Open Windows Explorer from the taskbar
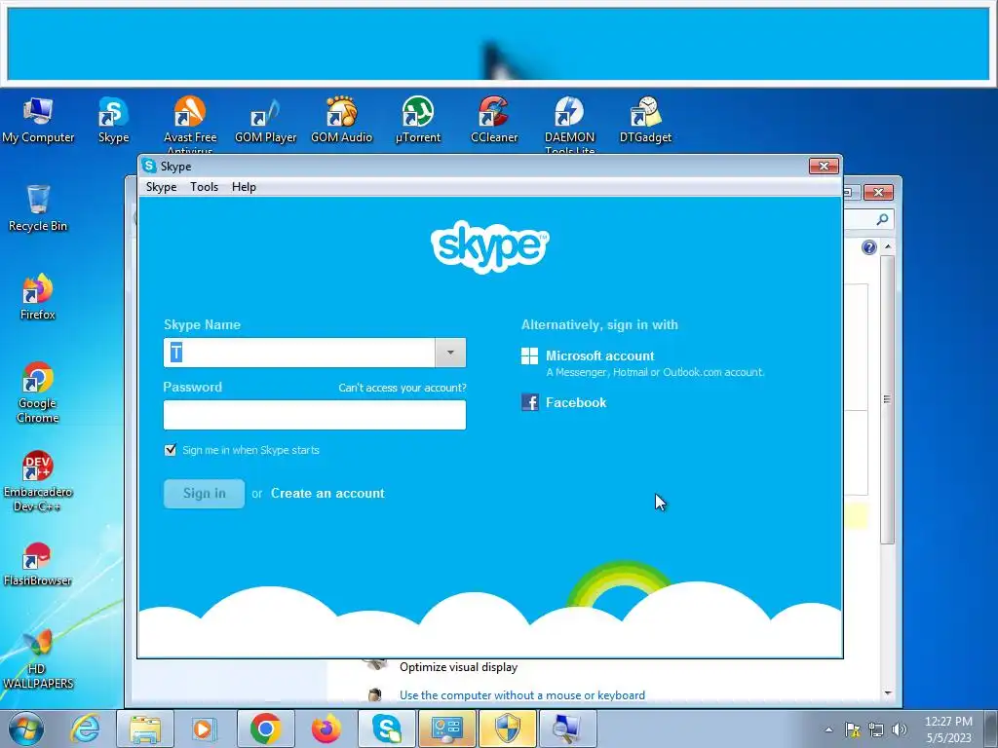 tap(145, 729)
